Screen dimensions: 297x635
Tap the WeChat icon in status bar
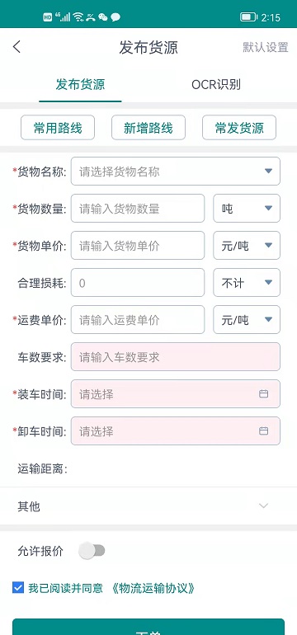(103, 16)
